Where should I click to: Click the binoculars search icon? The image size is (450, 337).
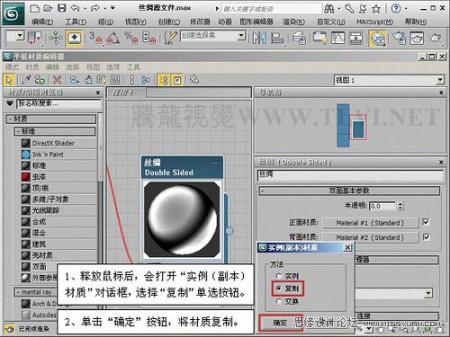[x=329, y=9]
